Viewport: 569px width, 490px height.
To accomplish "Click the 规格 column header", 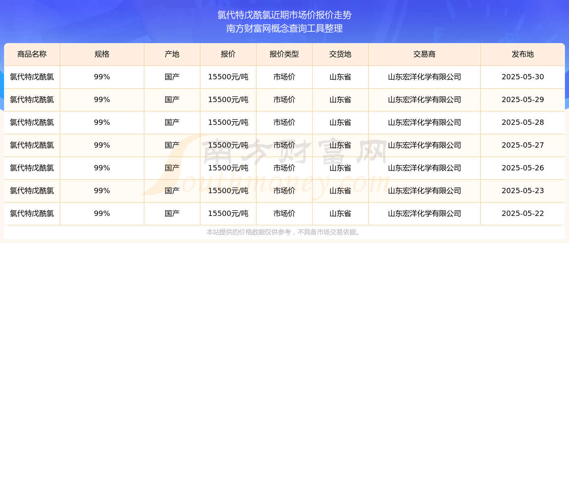I will point(102,54).
